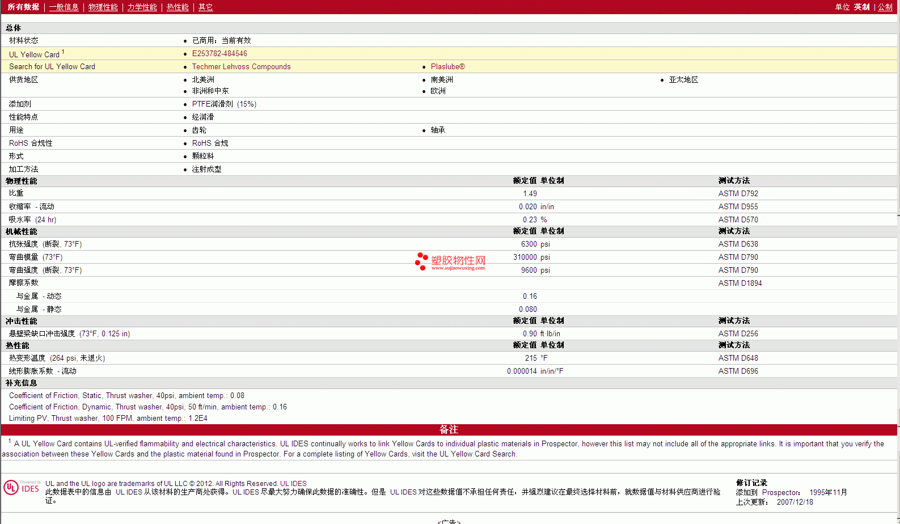
Task: Click the UL IDES logo in footer
Action: [x=22, y=488]
